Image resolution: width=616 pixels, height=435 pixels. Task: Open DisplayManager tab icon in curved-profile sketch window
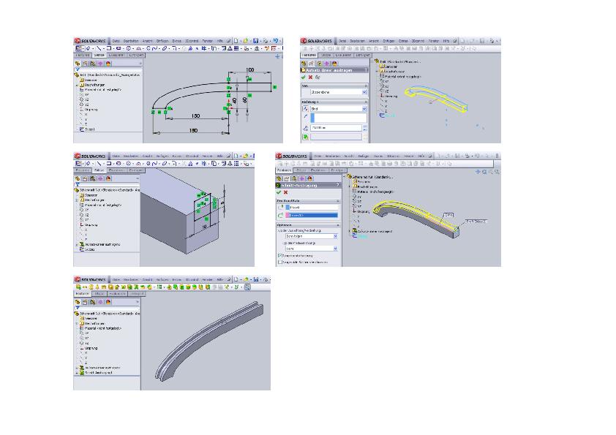pyautogui.click(x=108, y=63)
